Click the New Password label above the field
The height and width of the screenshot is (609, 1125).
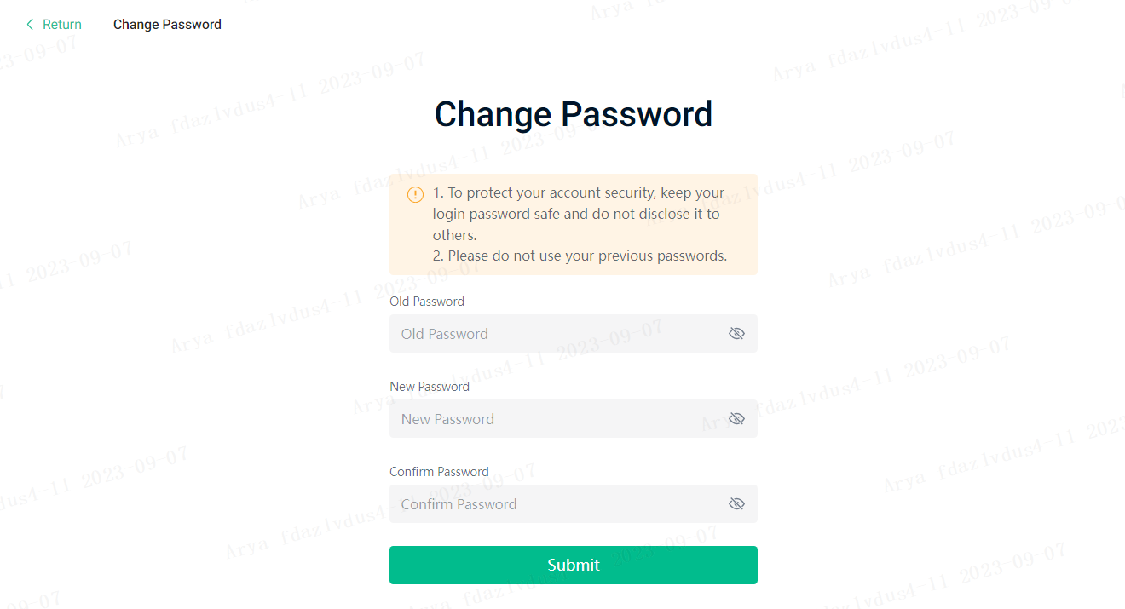[x=430, y=387]
